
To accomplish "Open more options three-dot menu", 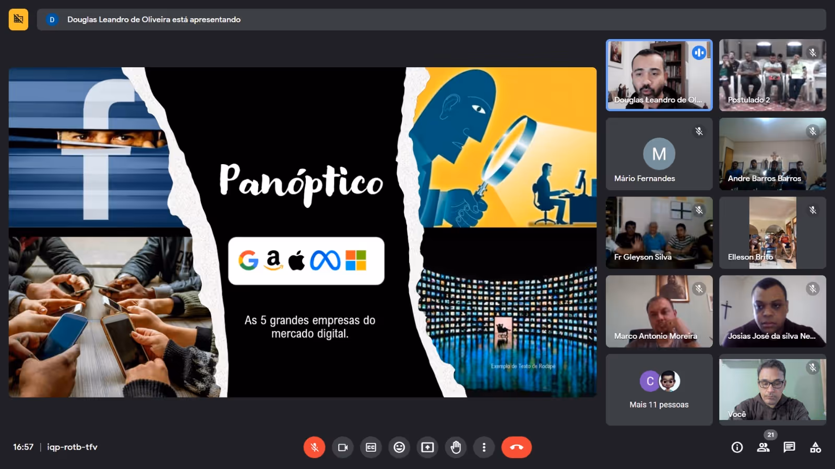I will (x=484, y=447).
